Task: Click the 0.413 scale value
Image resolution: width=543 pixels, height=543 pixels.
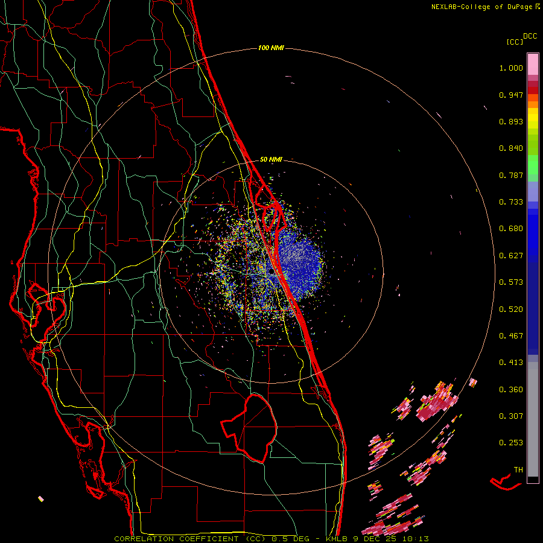Action: [511, 363]
